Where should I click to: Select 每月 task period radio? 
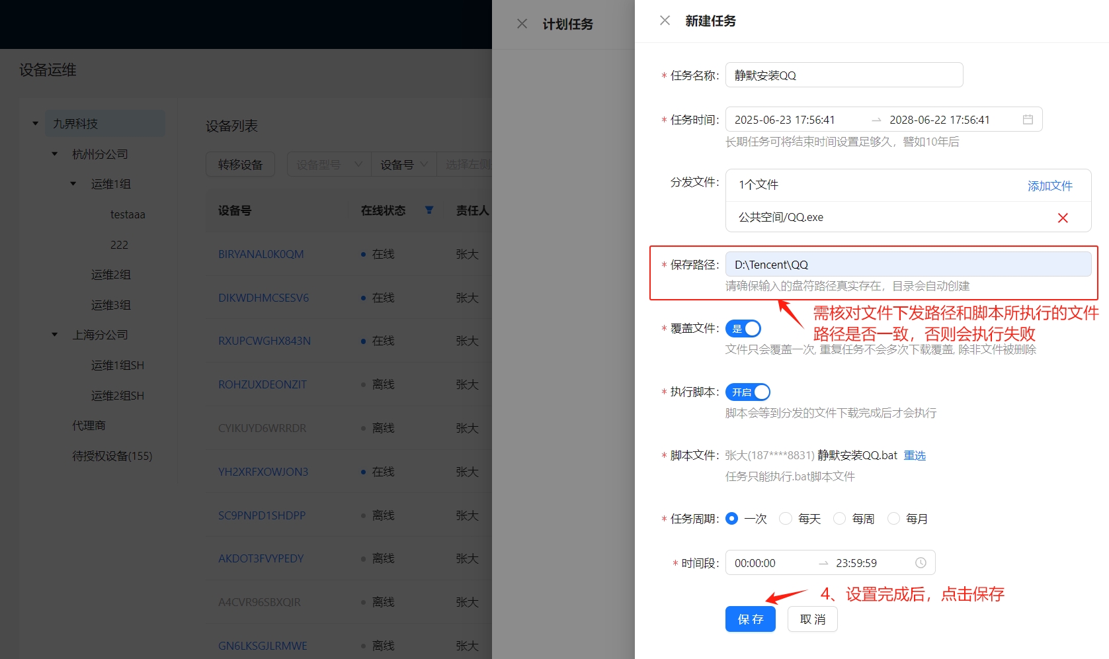pos(893,519)
